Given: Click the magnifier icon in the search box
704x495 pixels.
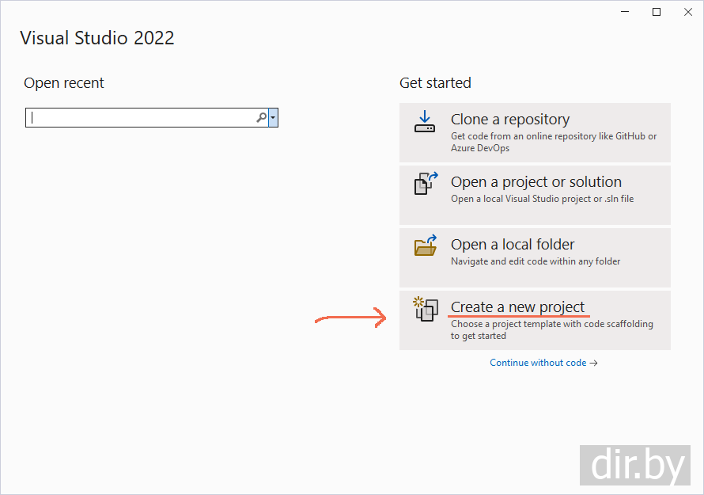Looking at the screenshot, I should pyautogui.click(x=261, y=118).
